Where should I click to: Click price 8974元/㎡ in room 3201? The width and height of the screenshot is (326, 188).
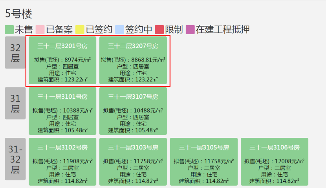pos(77,60)
